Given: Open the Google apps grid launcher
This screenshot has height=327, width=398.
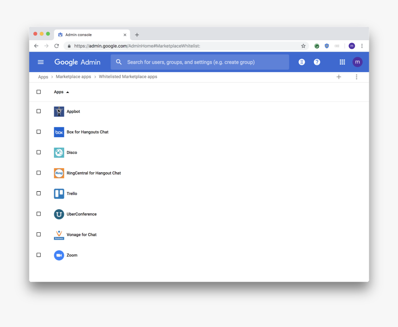Looking at the screenshot, I should click(x=342, y=62).
